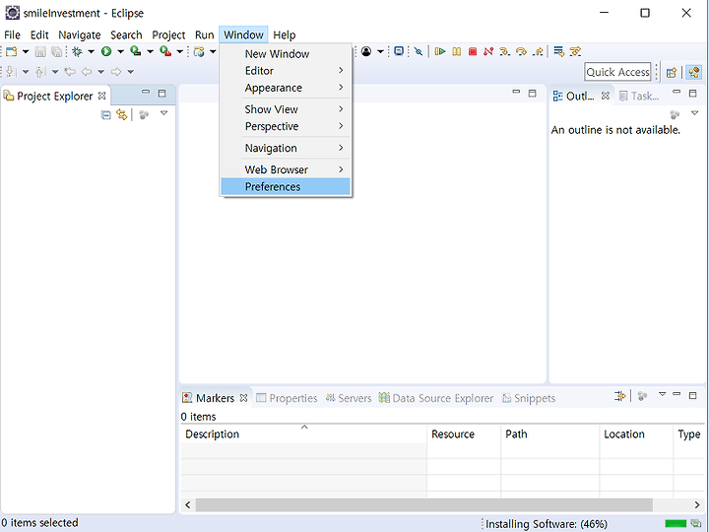Viewport: 709px width, 532px height.
Task: Expand the Perspective submenu
Action: pos(286,127)
